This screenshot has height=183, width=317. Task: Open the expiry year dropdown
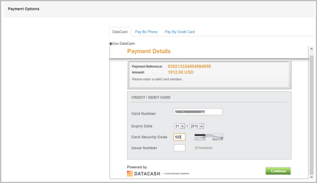pos(197,126)
